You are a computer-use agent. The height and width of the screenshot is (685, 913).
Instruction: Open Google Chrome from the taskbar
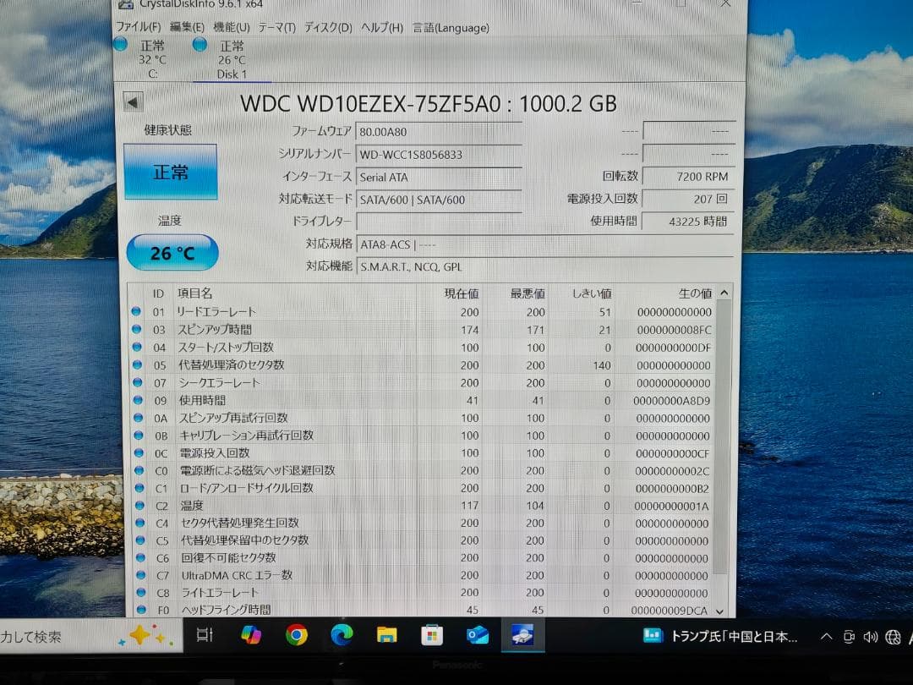click(295, 636)
